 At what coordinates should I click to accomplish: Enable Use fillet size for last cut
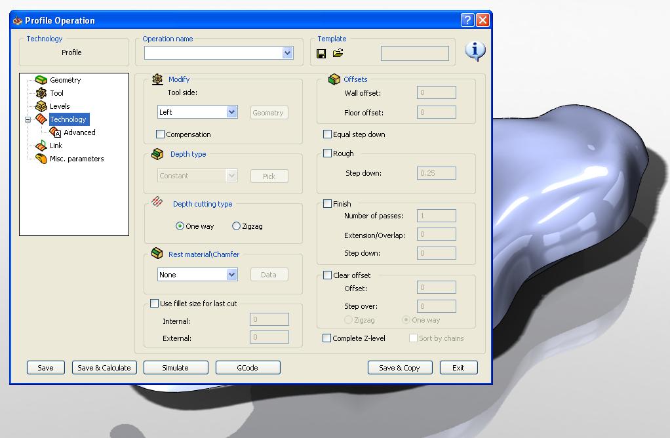click(154, 304)
